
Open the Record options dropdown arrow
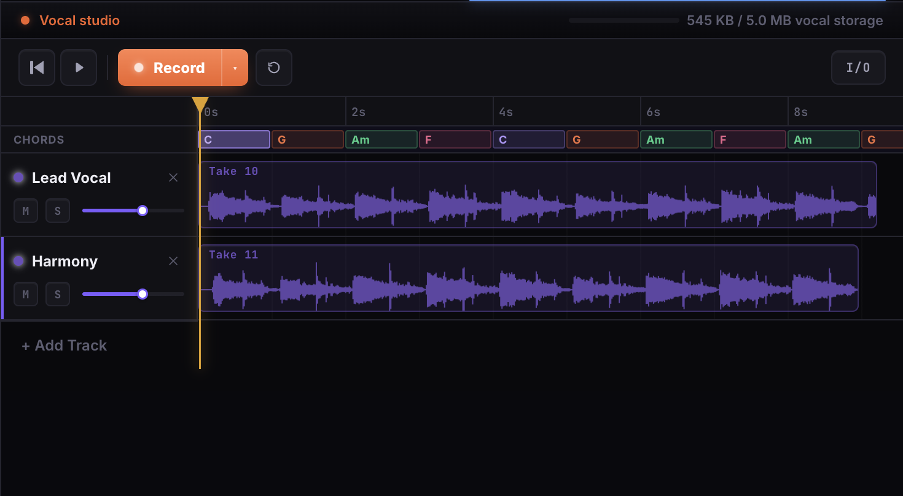coord(235,68)
